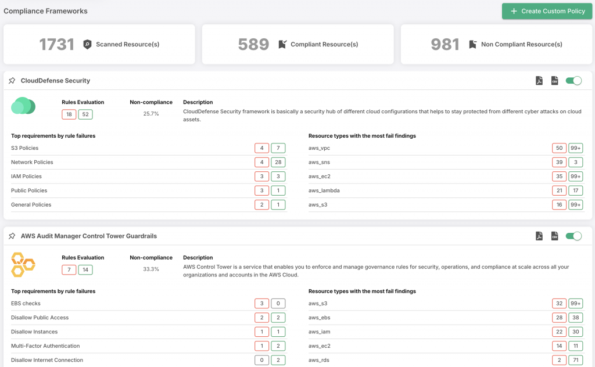Screen dimensions: 595x367
Task: Pin the AWS Audit Manager framework
Action: tap(12, 236)
